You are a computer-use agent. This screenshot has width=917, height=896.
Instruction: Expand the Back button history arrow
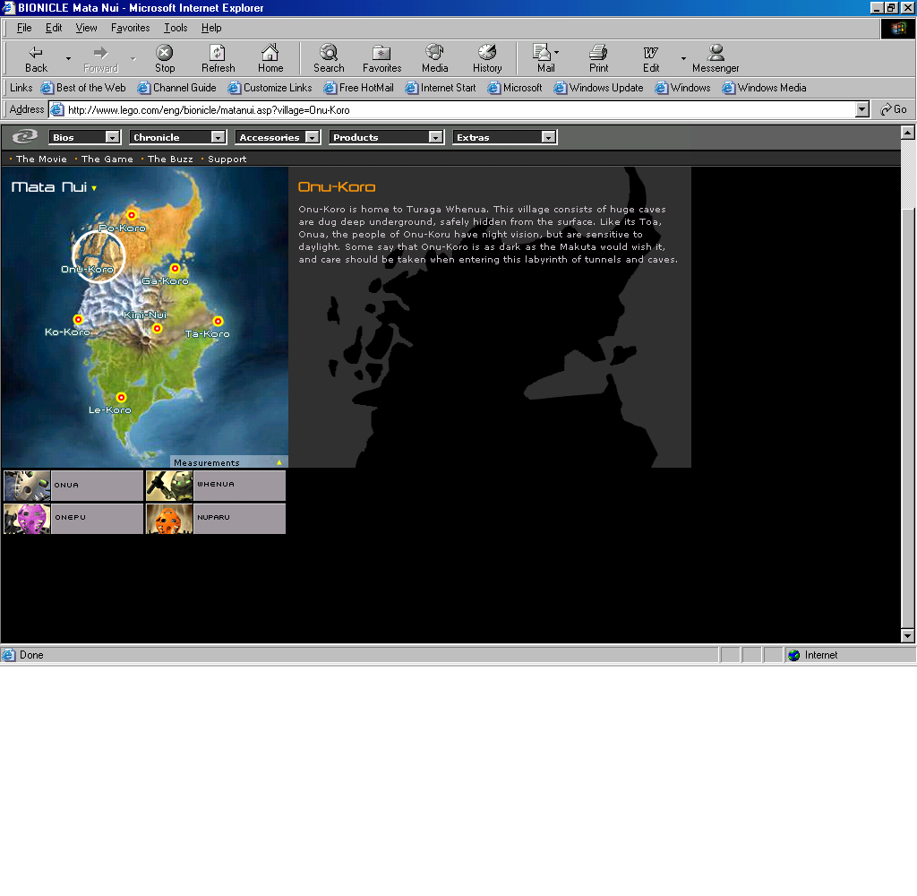click(x=68, y=59)
